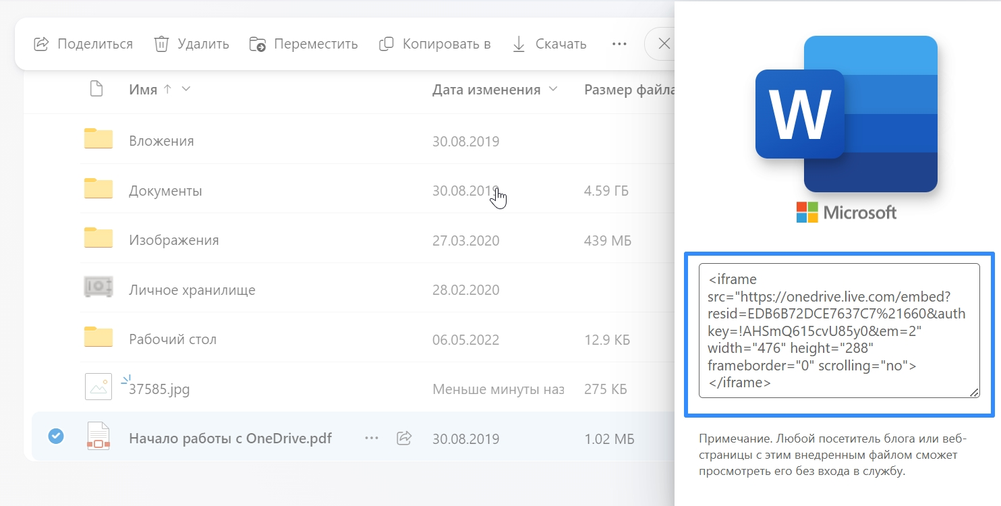Clear selection with the X button
The width and height of the screenshot is (1001, 506).
click(x=664, y=44)
